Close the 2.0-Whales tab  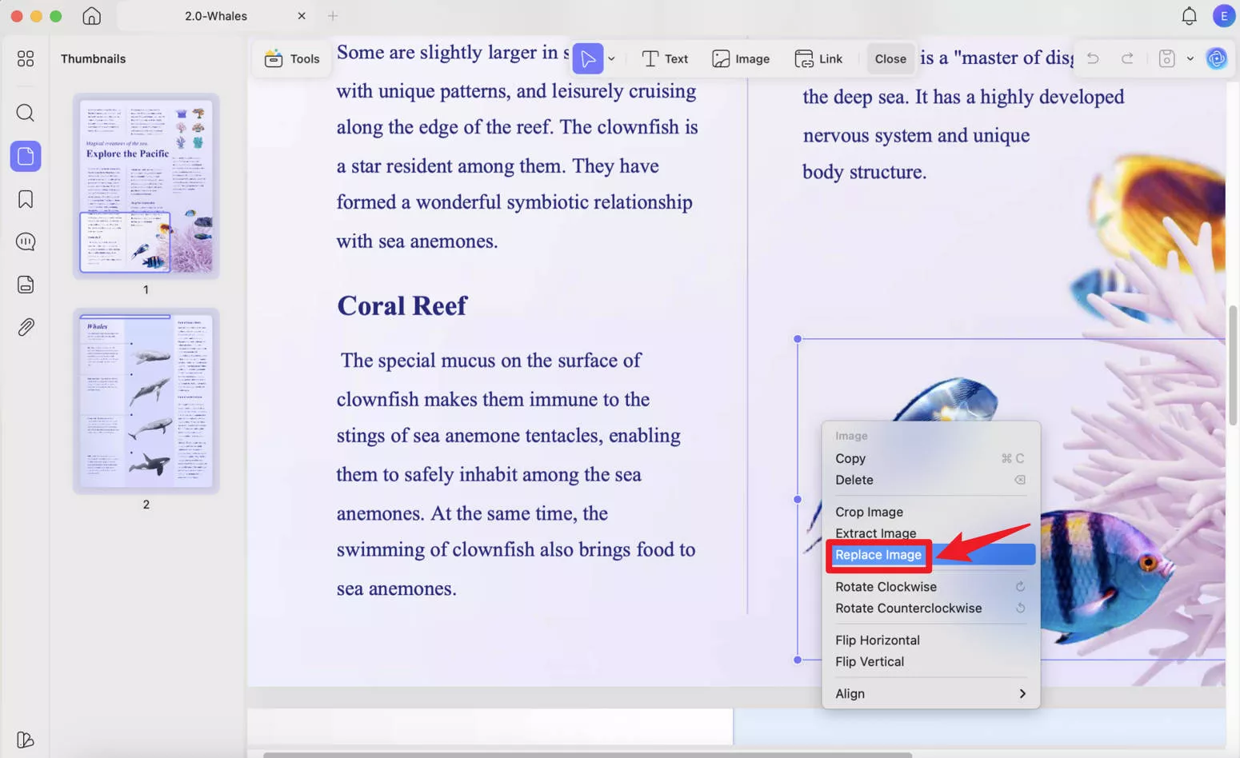click(x=302, y=16)
